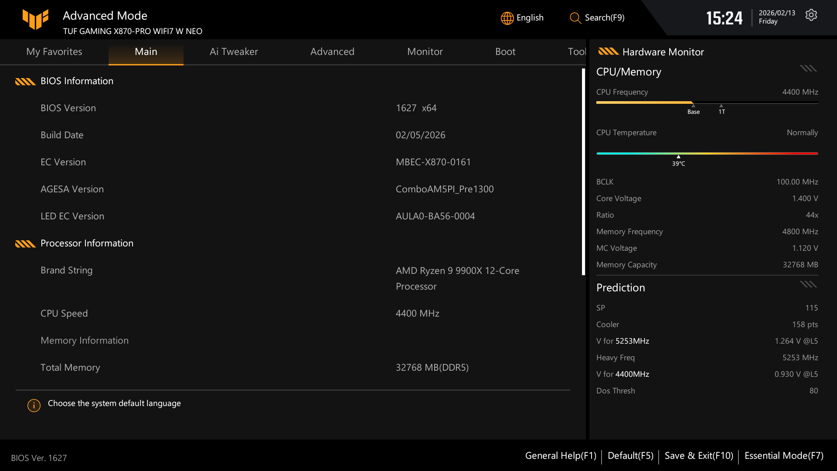The image size is (837, 471).
Task: Collapse the Prediction section
Action: click(808, 284)
